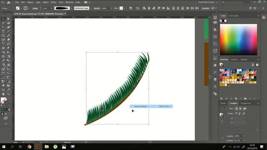Select the Column Graph tool
This screenshot has width=267, height=150.
pyautogui.click(x=8, y=65)
